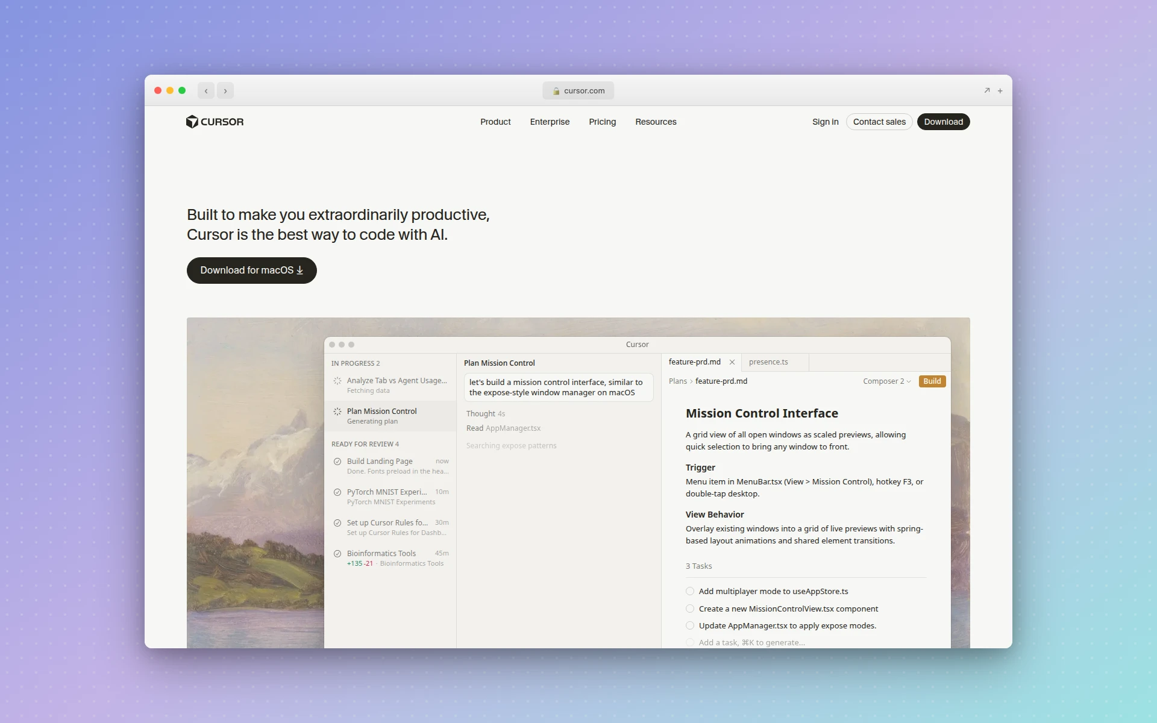Screen dimensions: 1157x723
Task: Click the share arrow icon top right
Action: (x=986, y=90)
